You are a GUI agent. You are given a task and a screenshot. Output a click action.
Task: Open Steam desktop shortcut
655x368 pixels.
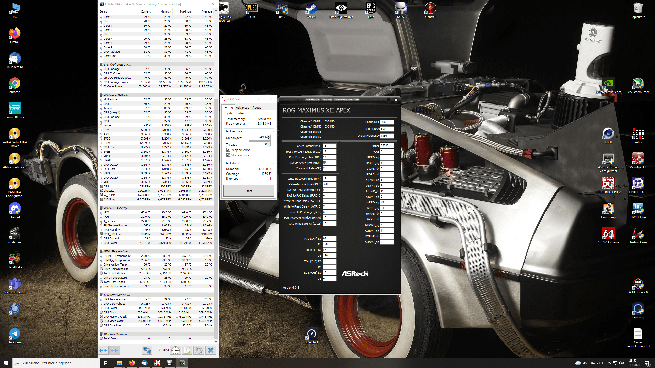[311, 10]
